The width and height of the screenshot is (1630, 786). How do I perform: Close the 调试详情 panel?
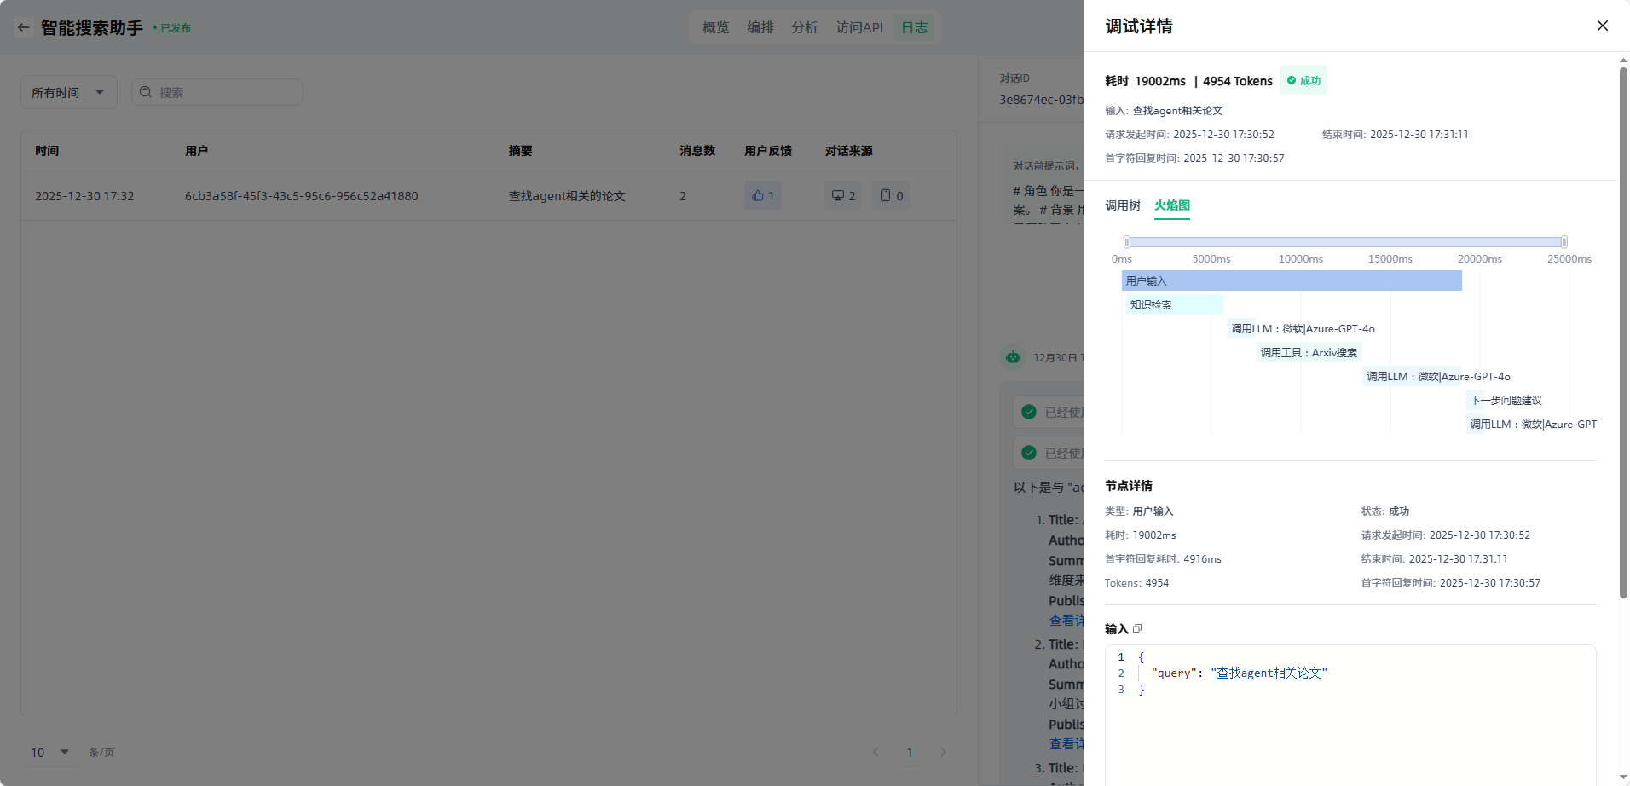coord(1602,26)
